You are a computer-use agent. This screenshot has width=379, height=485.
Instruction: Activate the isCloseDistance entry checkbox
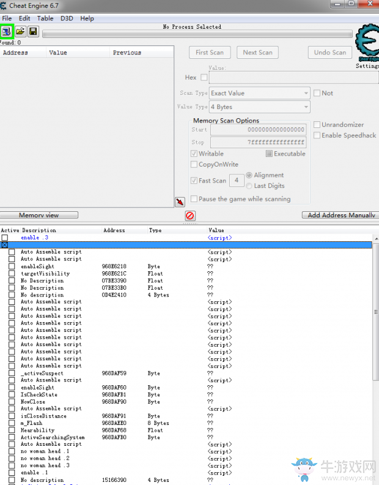(x=12, y=416)
